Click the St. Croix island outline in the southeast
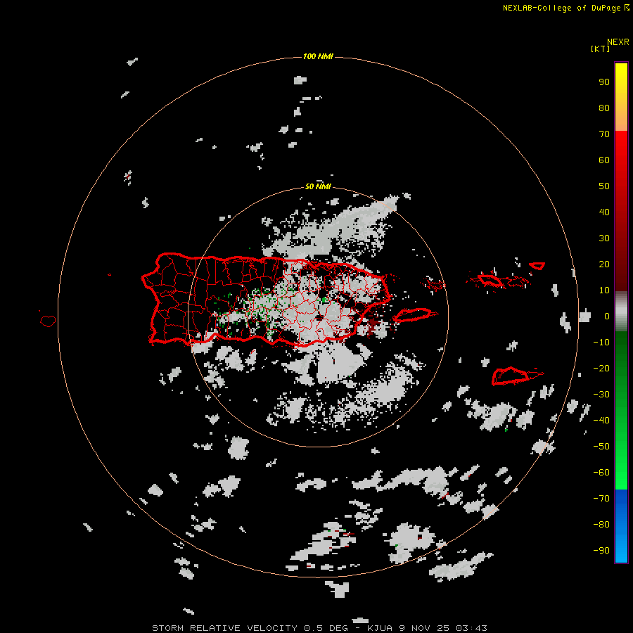Image resolution: width=633 pixels, height=633 pixels. click(511, 376)
